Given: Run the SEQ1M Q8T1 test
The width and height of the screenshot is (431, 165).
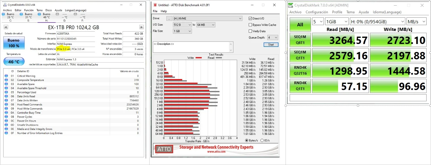Looking at the screenshot, I should tap(300, 40).
